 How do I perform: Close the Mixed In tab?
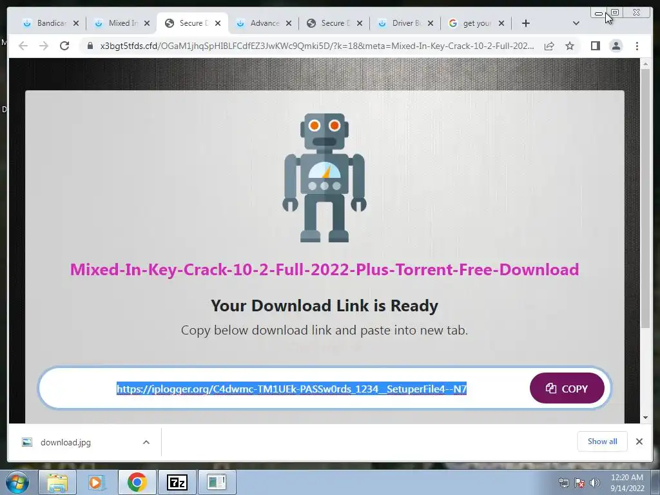(147, 23)
